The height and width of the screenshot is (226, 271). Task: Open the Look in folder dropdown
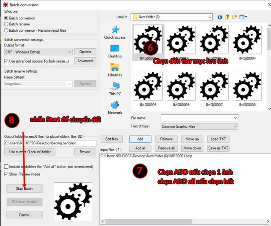171,17
